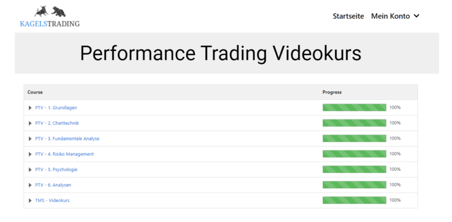Expand the PTV - 2. Charttechnik arrow

point(30,123)
